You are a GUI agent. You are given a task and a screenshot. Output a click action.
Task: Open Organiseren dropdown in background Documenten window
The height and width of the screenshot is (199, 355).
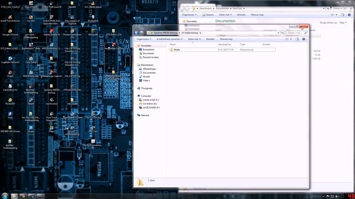(x=189, y=15)
